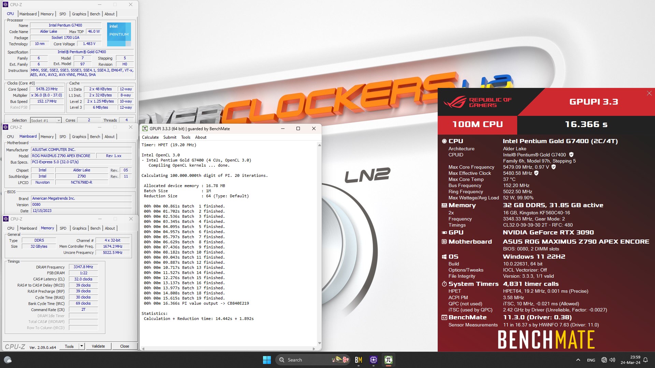Open SPD tab in top CPU-Z window

pyautogui.click(x=63, y=14)
